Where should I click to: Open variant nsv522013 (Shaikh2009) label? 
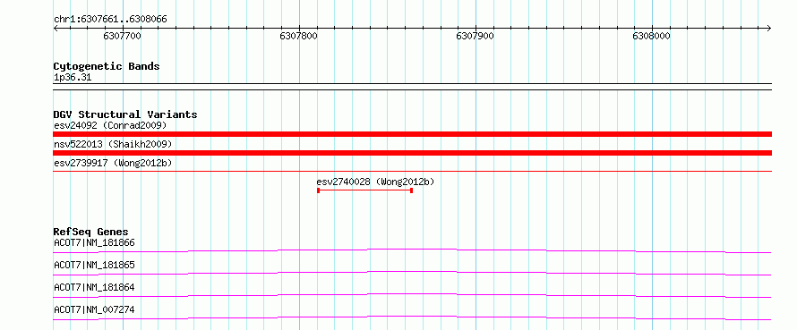point(113,144)
